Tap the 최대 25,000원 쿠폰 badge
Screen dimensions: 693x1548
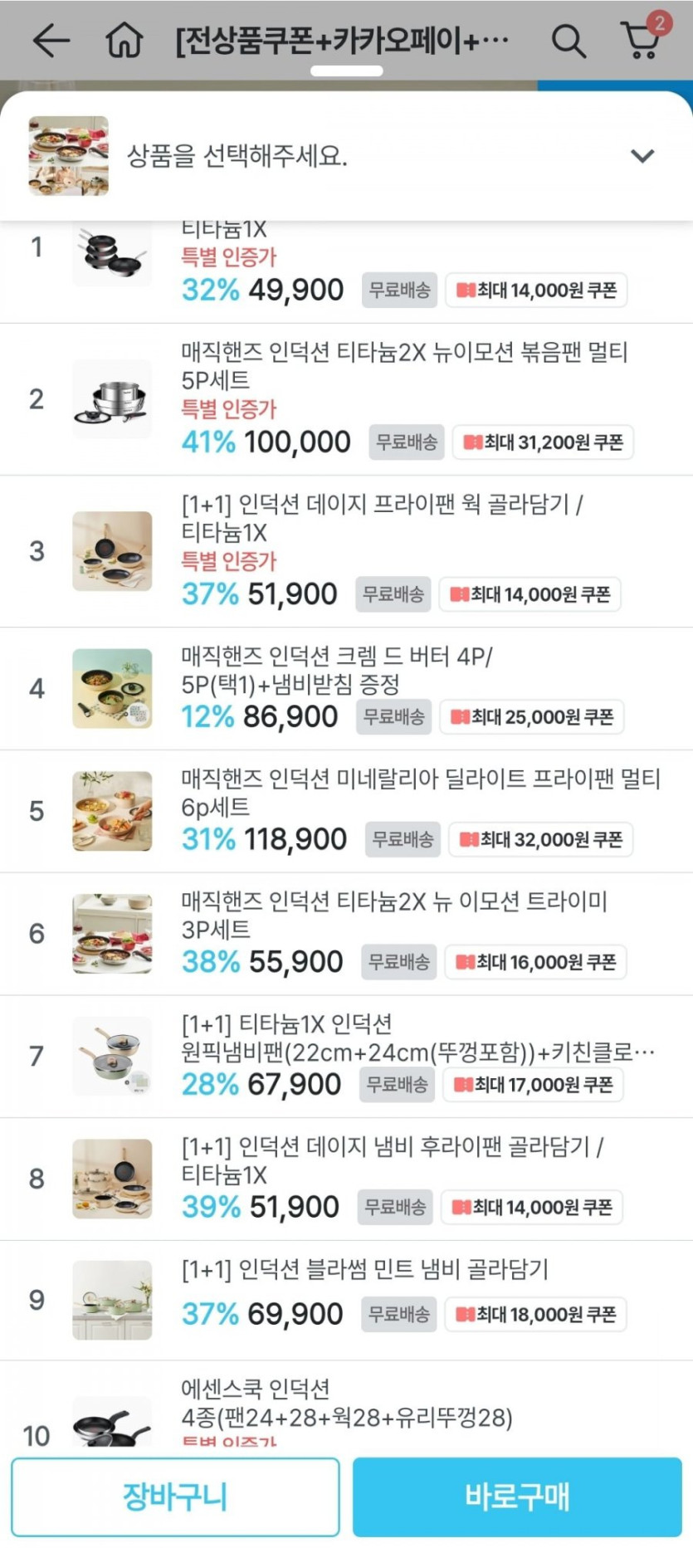pos(532,717)
